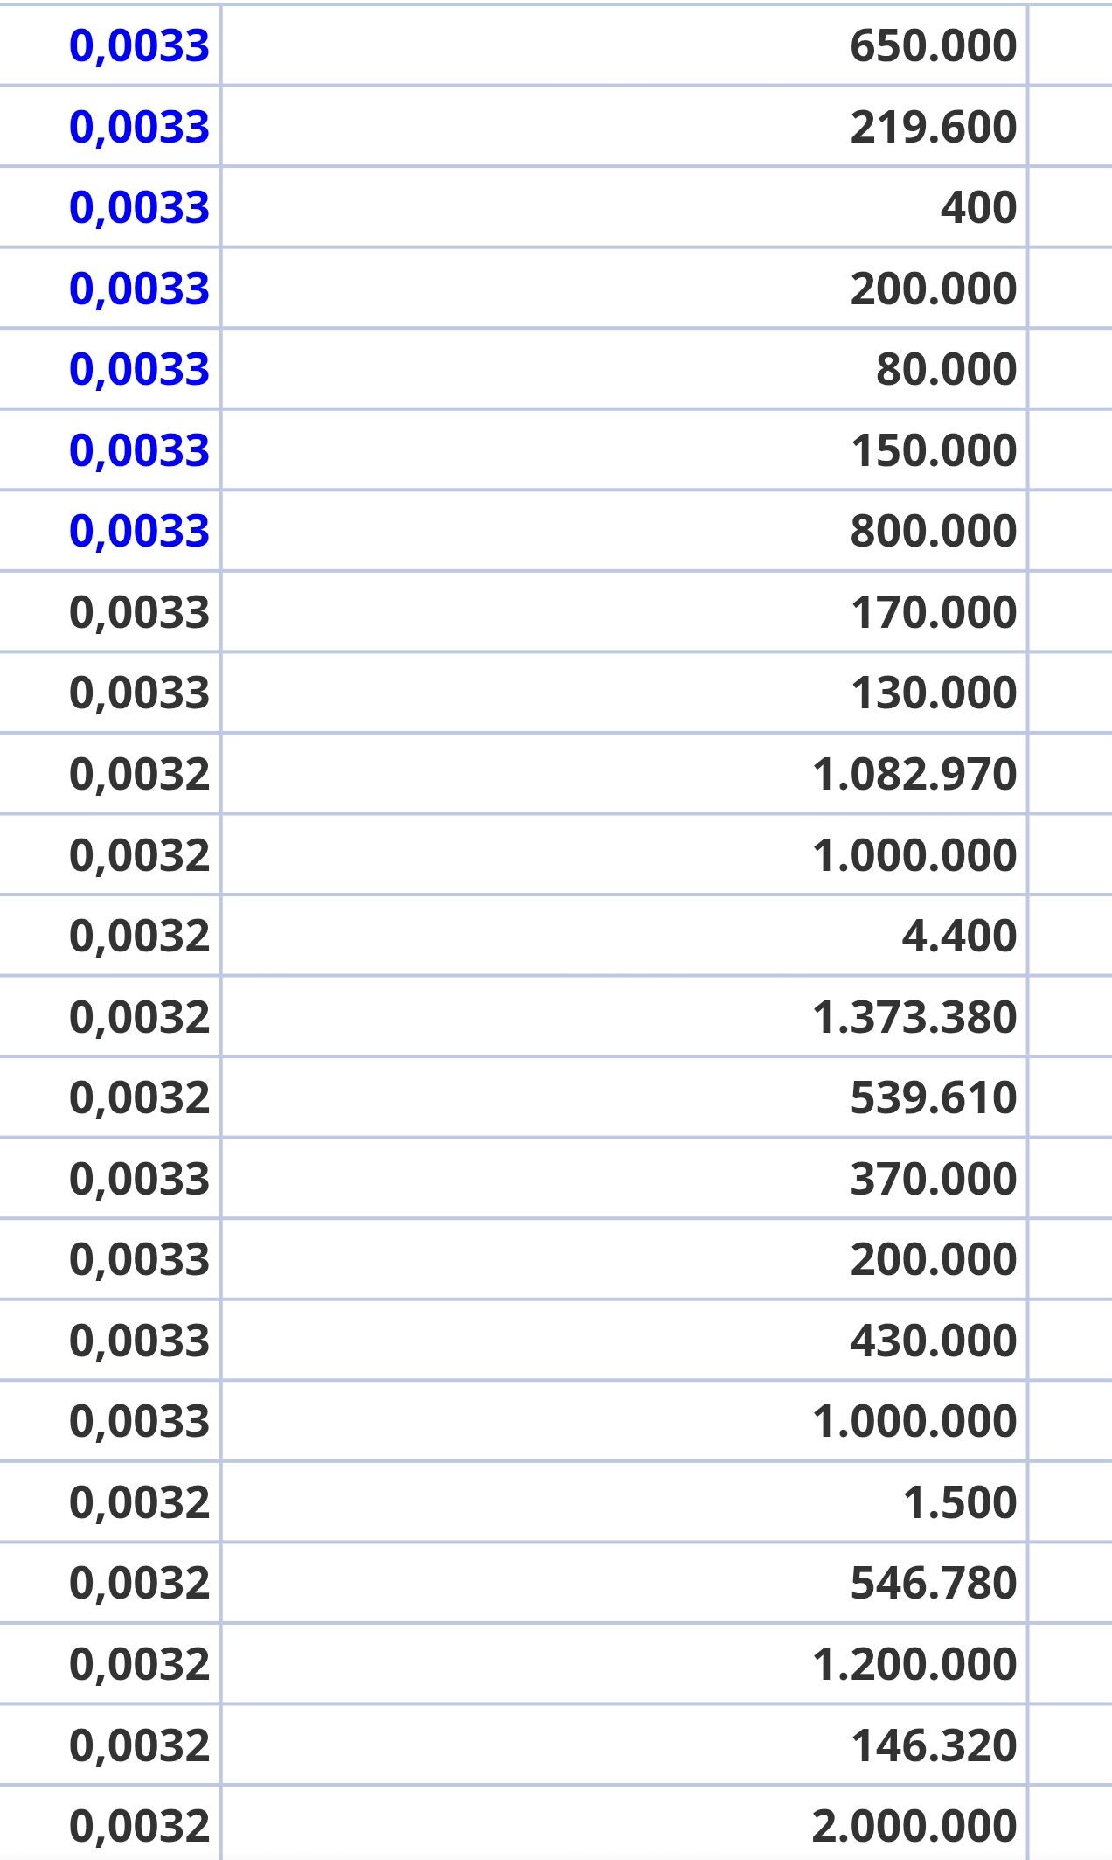Screen dimensions: 1112x1860
Task: Select the 650.000 quantity cell
Action: coord(624,45)
